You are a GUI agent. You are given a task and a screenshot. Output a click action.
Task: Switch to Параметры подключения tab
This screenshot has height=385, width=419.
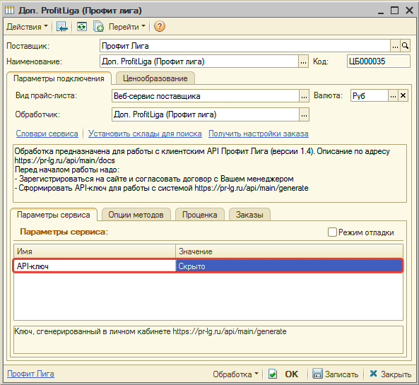click(x=59, y=78)
